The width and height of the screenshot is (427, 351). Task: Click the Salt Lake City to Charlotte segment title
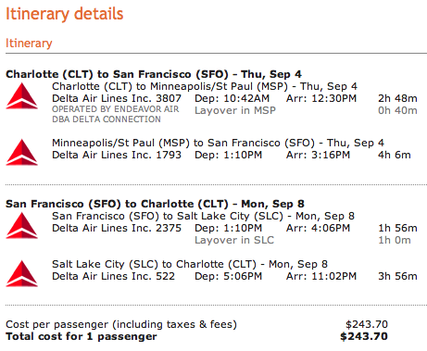(x=190, y=264)
